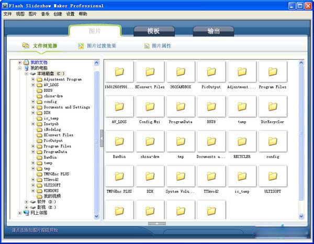Open the 360SANDBOX folder thumbnail
This screenshot has width=314, height=244.
181,72
